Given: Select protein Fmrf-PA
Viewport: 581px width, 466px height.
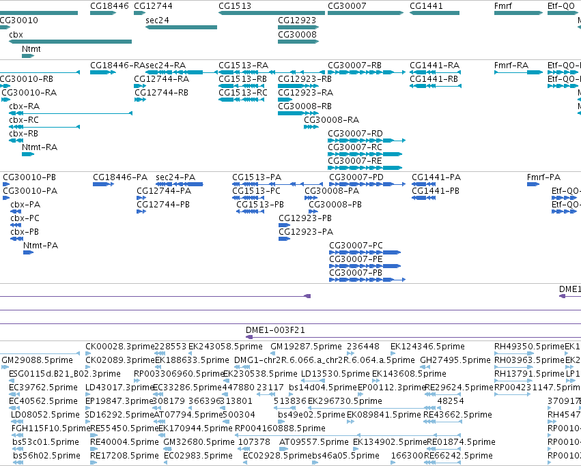Looking at the screenshot, I should [543, 177].
